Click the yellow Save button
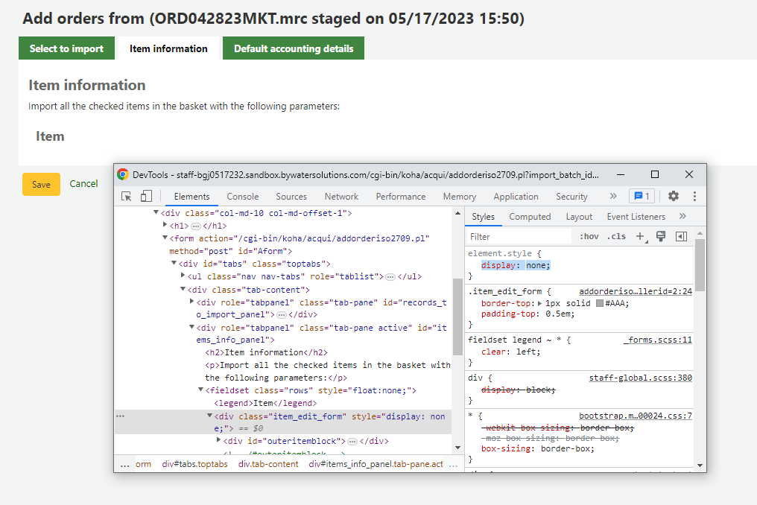 click(x=41, y=185)
